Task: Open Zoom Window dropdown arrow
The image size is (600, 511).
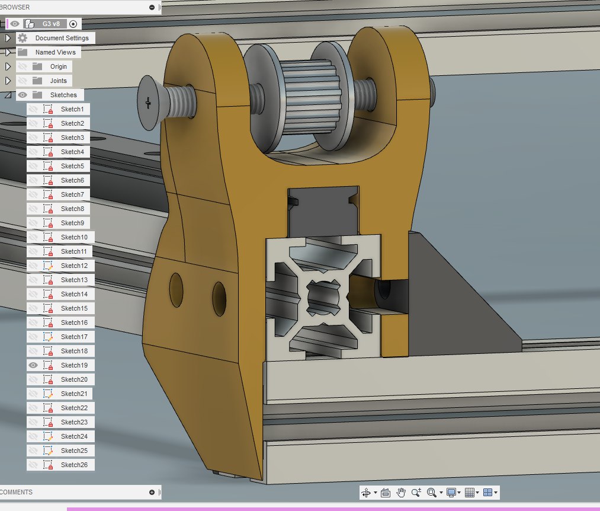Action: pos(441,493)
